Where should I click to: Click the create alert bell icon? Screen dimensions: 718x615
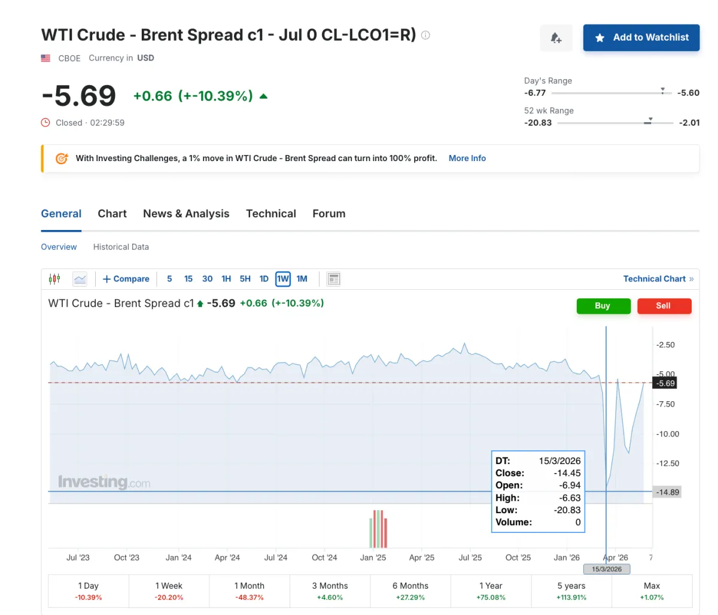(x=556, y=38)
